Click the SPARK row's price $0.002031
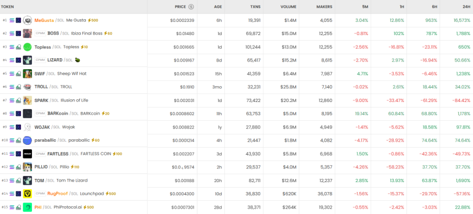473x214 pixels. click(x=184, y=100)
